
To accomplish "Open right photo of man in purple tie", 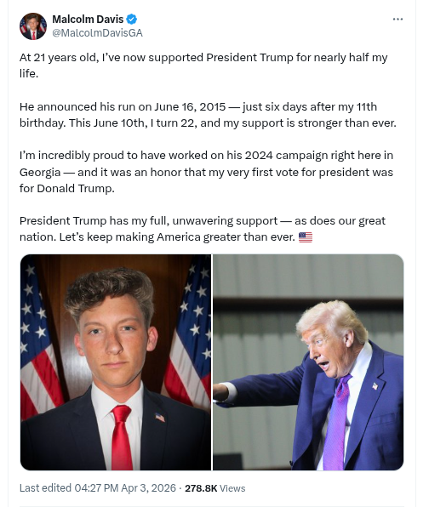I will pyautogui.click(x=308, y=362).
